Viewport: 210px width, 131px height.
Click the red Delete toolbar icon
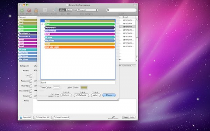29,10
